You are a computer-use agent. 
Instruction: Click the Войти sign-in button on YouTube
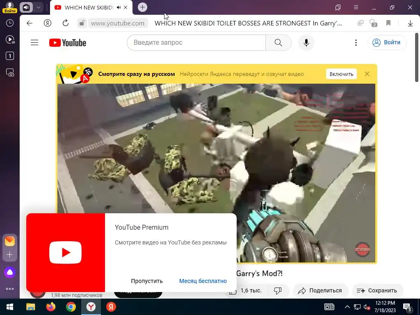(387, 43)
